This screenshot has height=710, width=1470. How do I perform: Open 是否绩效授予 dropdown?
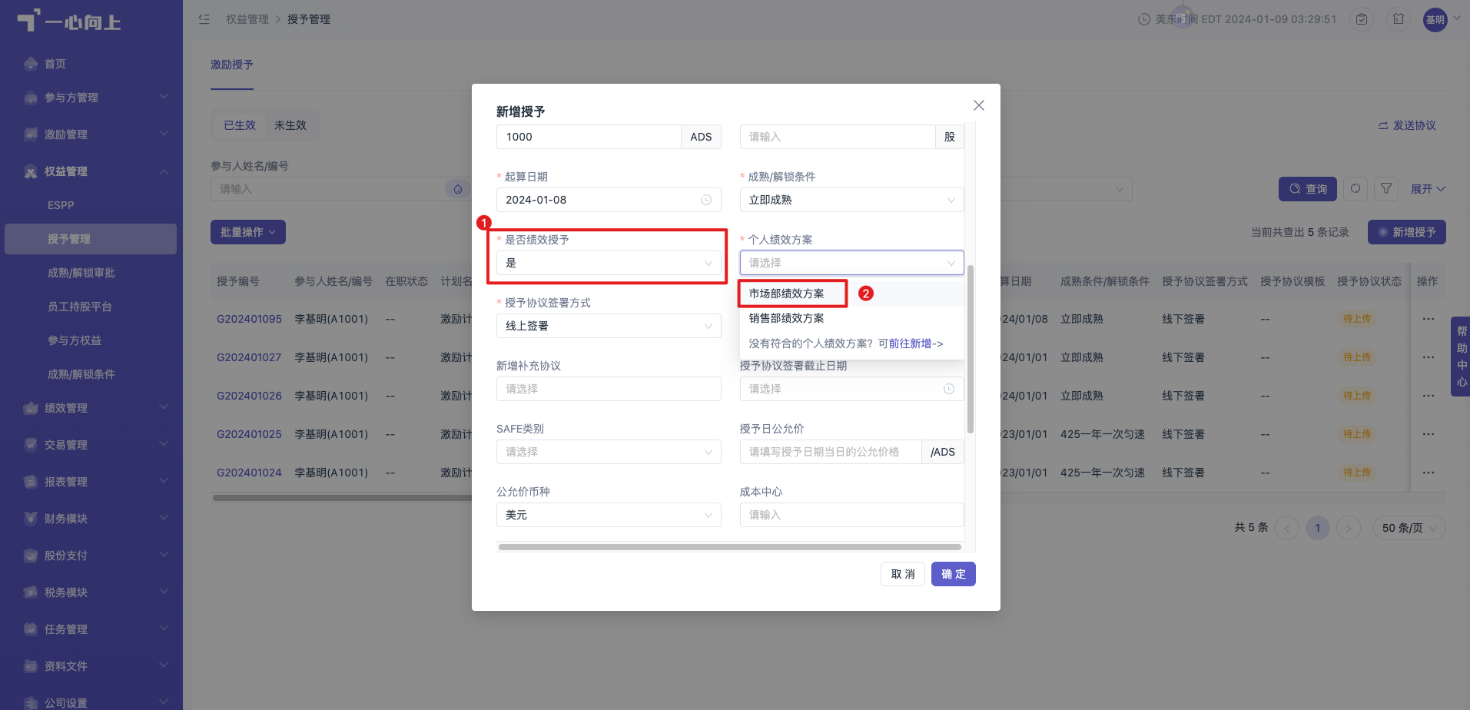pos(609,263)
